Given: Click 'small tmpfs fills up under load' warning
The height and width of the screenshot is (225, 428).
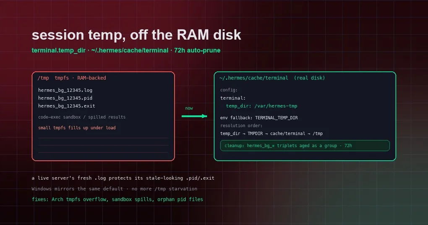Looking at the screenshot, I should (x=77, y=128).
